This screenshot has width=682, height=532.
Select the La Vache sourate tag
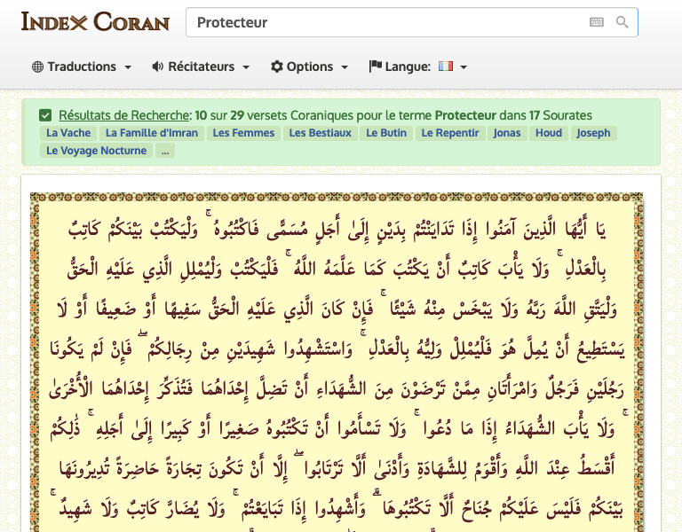point(68,133)
